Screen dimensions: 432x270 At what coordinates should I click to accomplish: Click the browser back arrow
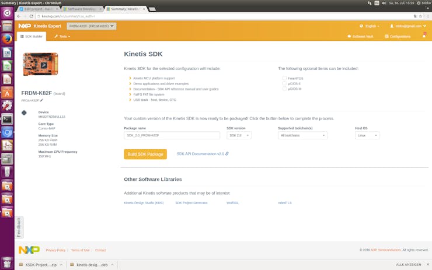pos(19,16)
